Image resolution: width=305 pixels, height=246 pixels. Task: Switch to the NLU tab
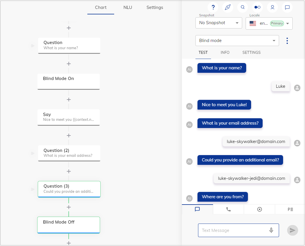pos(128,7)
